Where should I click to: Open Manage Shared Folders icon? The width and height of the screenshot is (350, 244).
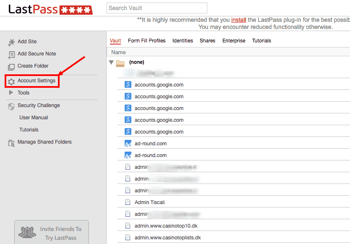pyautogui.click(x=11, y=143)
